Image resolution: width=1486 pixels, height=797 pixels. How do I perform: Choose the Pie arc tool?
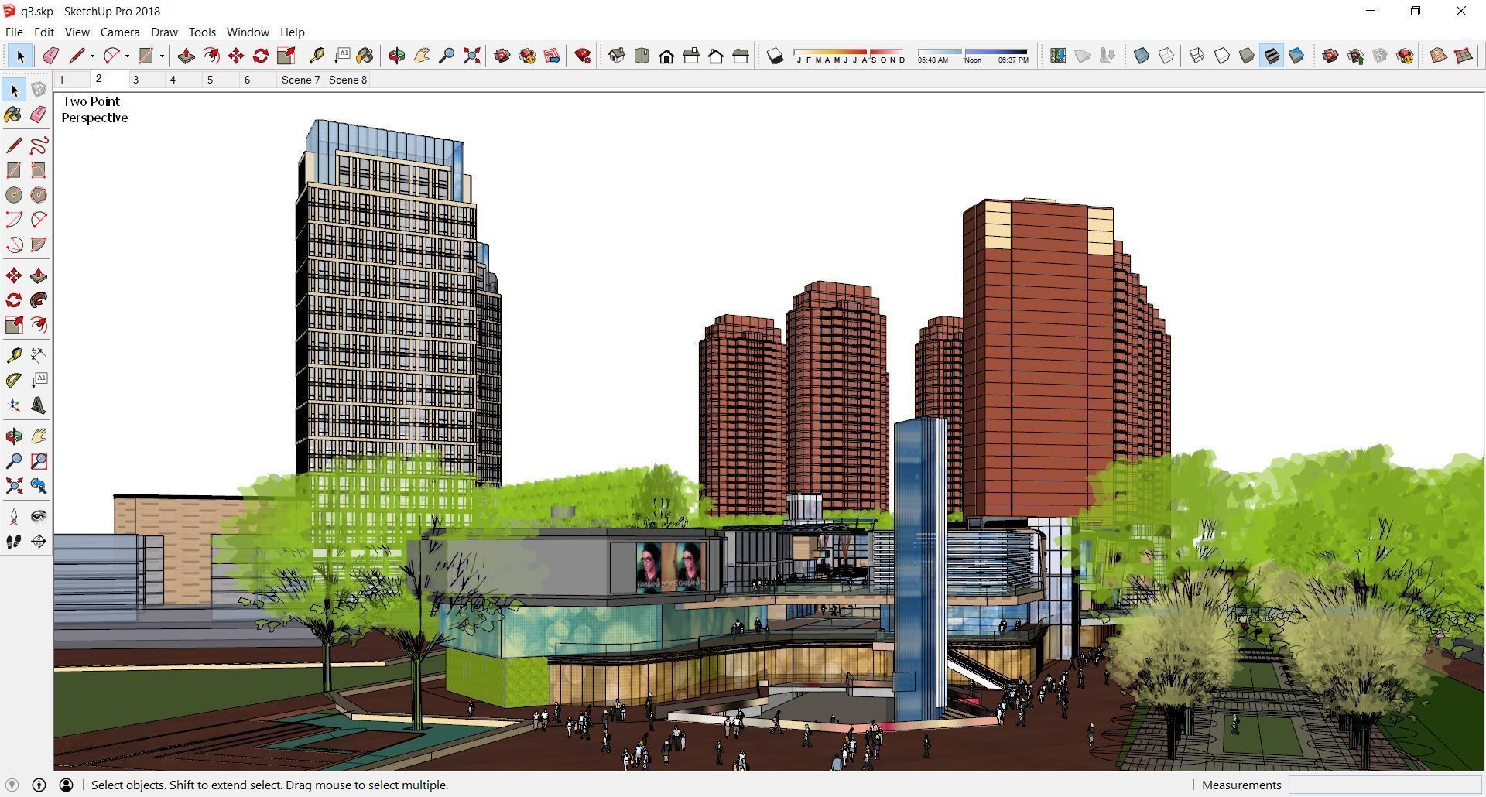pos(39,245)
